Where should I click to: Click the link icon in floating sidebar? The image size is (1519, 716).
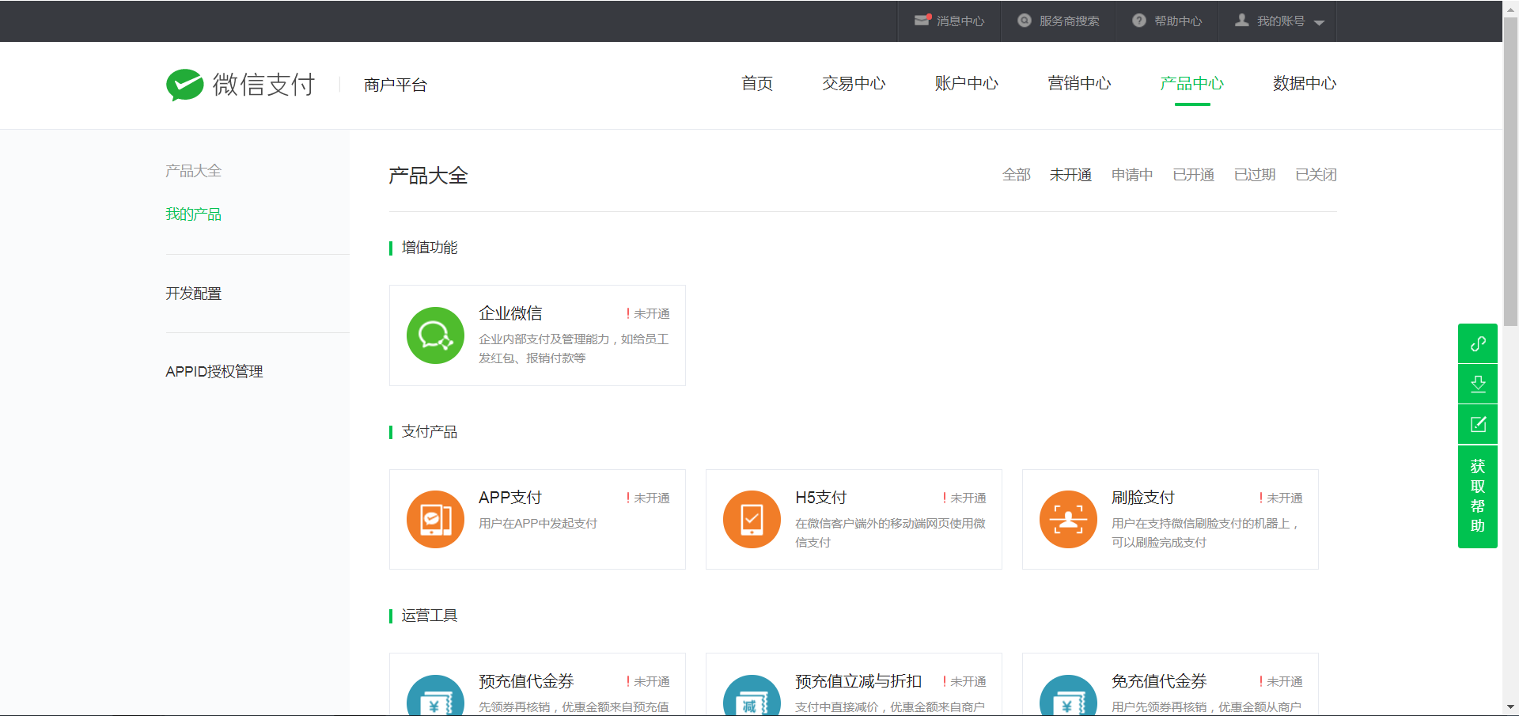1478,343
